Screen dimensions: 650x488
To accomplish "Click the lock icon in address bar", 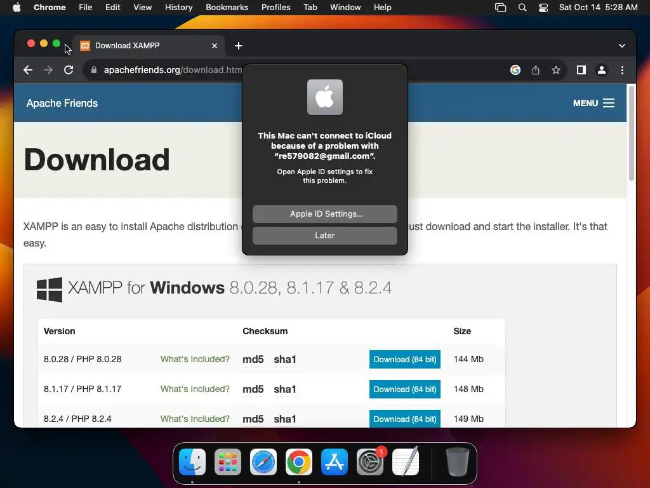I will pyautogui.click(x=94, y=70).
